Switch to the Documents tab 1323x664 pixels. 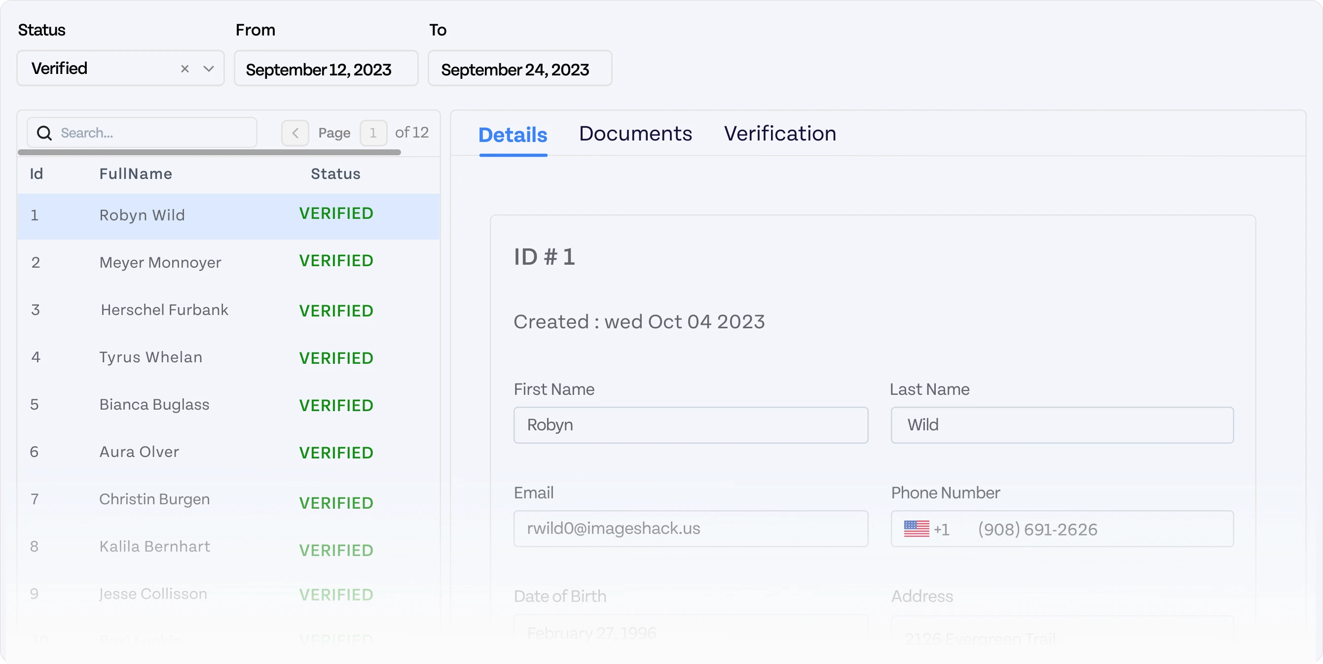coord(635,134)
